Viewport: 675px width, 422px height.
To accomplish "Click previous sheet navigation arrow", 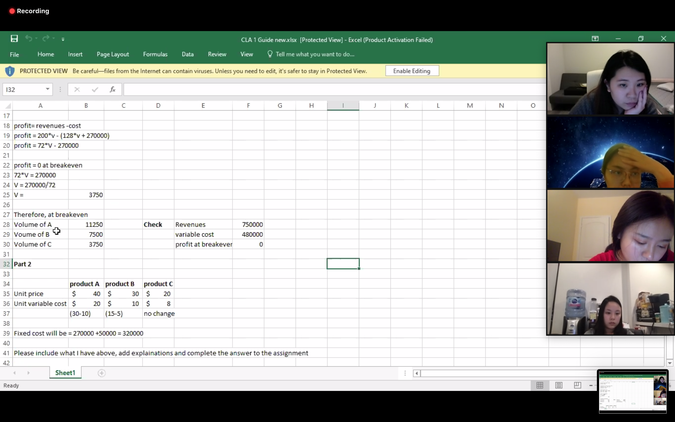I will [15, 373].
